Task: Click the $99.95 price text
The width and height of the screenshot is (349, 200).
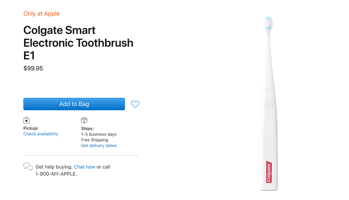Action: coord(33,68)
